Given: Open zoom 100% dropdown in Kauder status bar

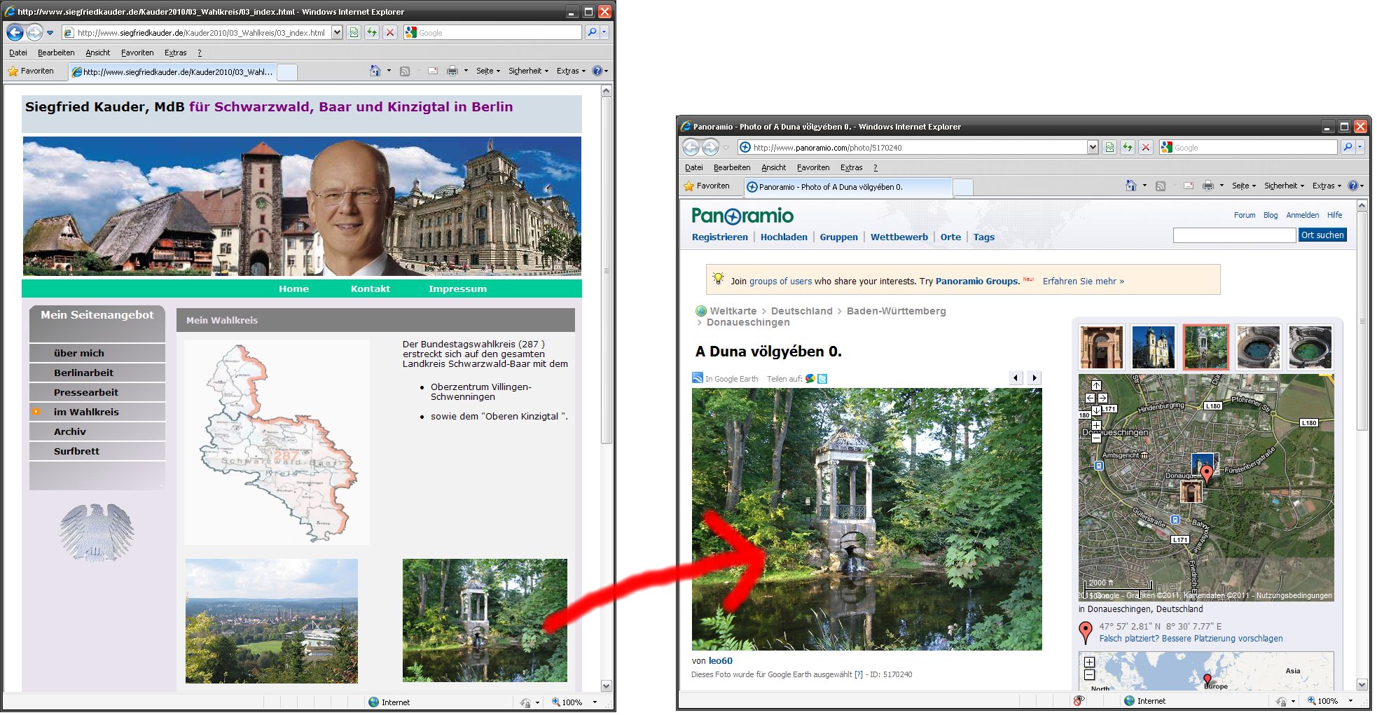Looking at the screenshot, I should 595,702.
